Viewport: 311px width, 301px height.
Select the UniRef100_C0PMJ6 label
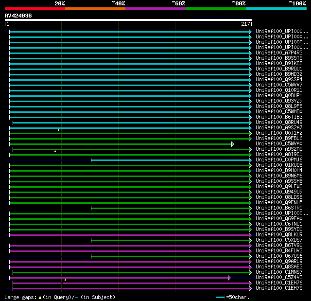tap(279, 160)
